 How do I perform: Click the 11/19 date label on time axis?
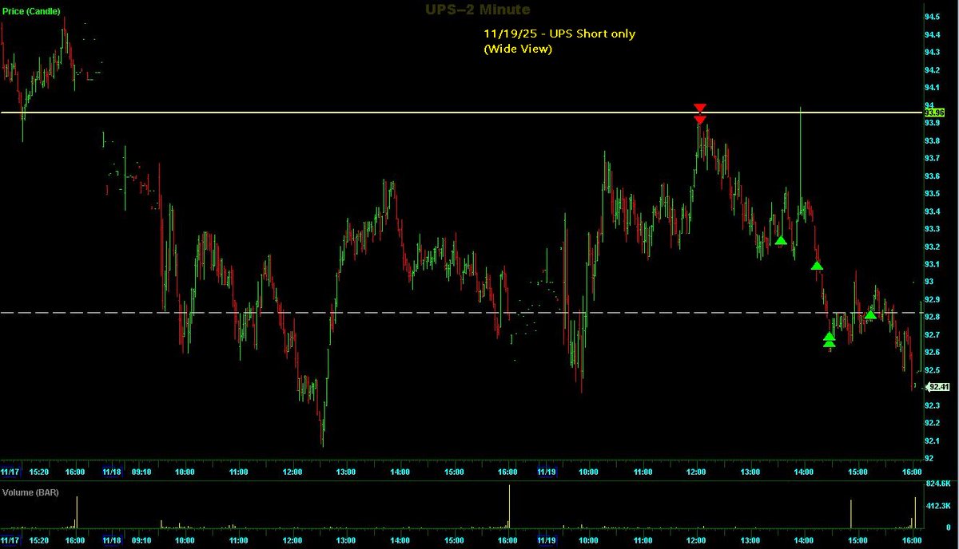click(x=547, y=472)
